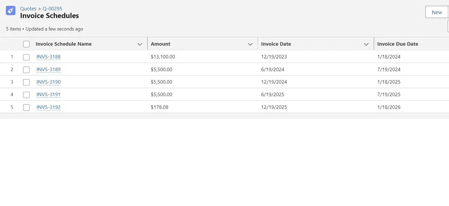
Task: Toggle the select-all rows checkbox
Action: [26, 44]
